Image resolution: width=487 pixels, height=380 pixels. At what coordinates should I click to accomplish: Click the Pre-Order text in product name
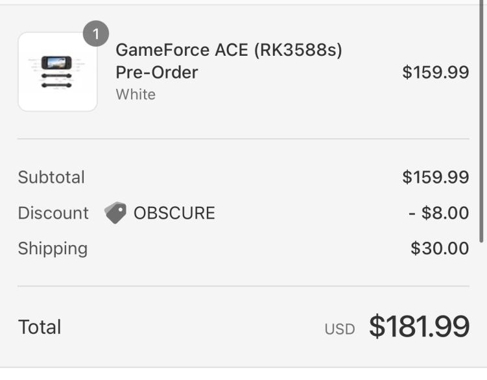coord(156,72)
